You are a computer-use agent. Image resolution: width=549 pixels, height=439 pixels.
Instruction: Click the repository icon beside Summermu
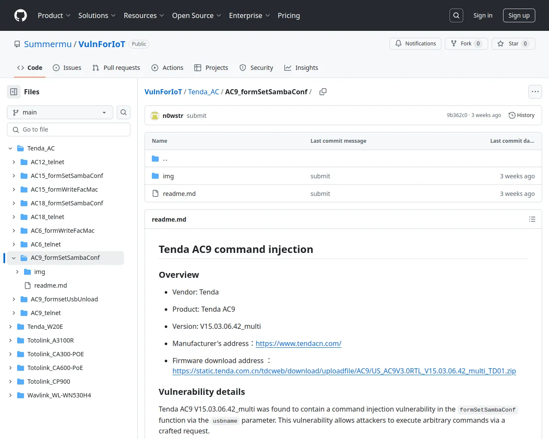[x=17, y=44]
